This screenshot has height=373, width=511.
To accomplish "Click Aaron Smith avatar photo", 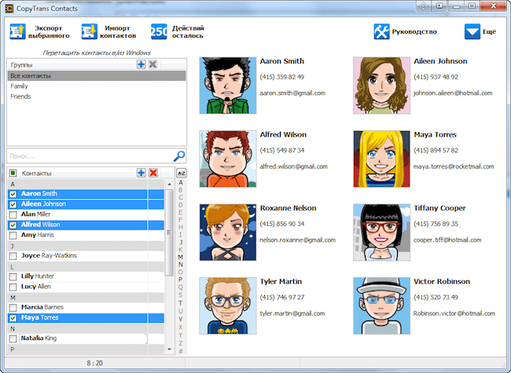I will point(228,86).
